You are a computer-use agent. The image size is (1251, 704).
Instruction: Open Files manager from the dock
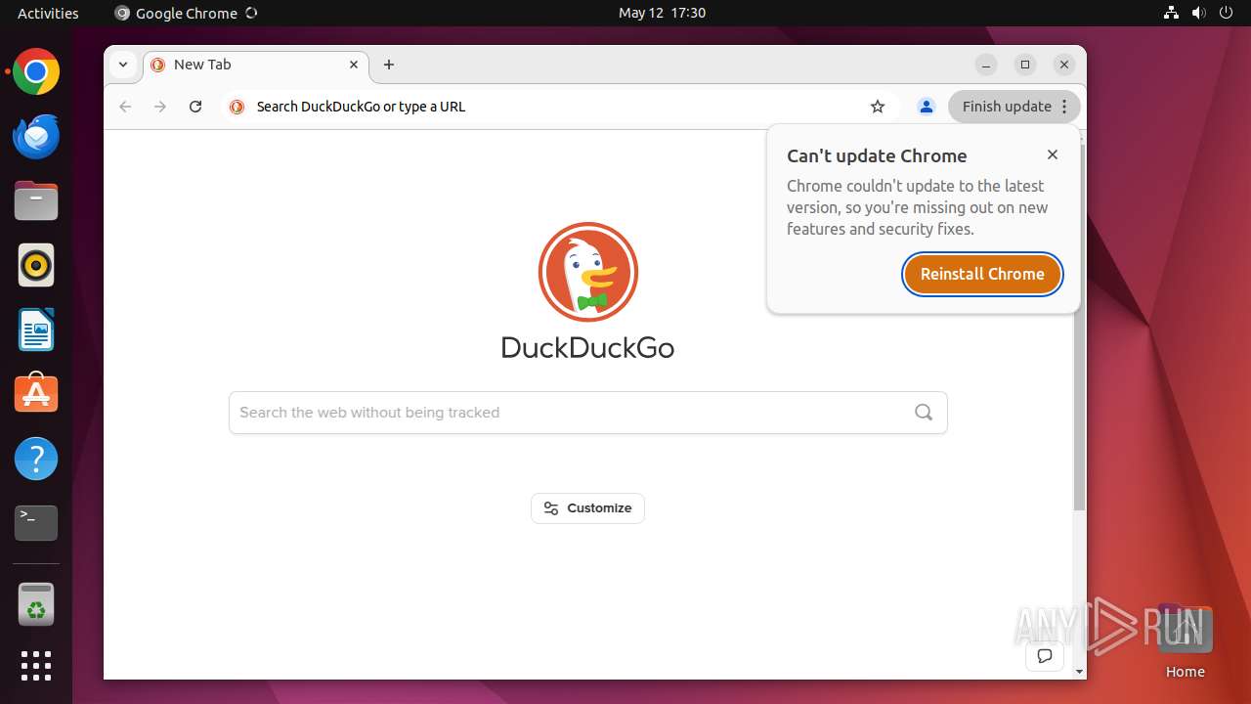click(x=36, y=200)
